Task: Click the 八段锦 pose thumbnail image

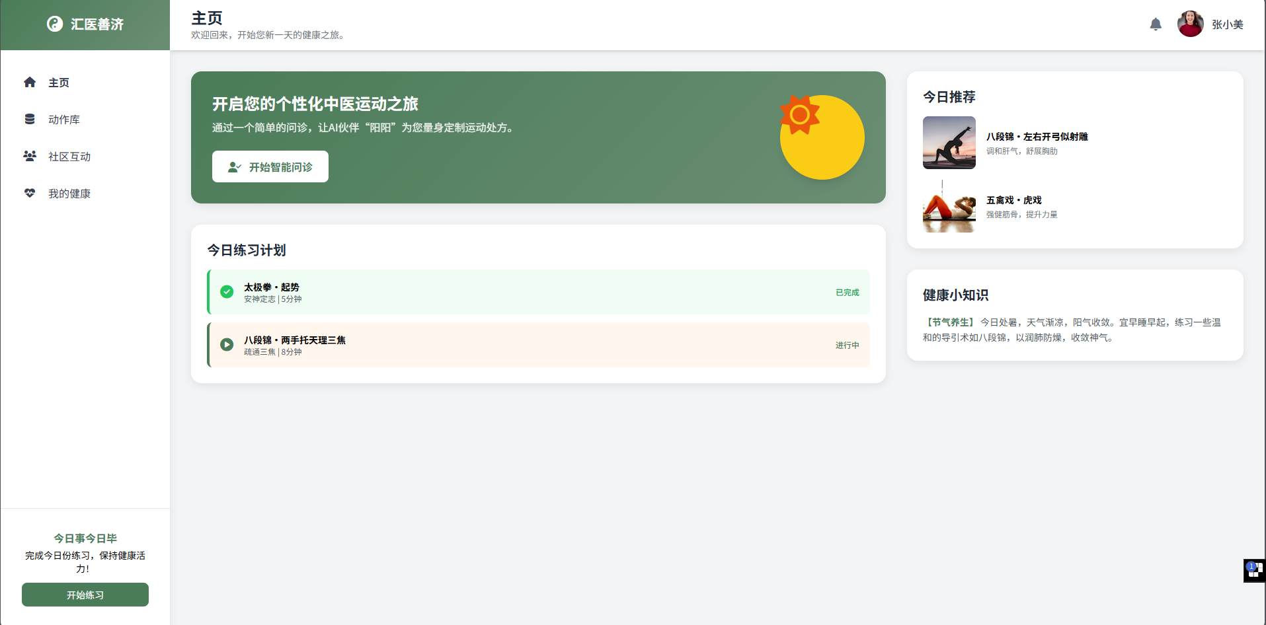Action: 949,143
